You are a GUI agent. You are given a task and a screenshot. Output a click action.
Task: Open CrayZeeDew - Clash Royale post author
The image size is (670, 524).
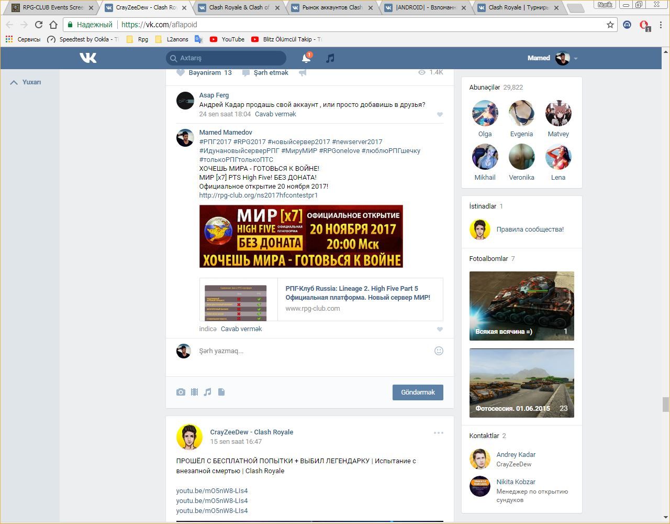tap(252, 432)
